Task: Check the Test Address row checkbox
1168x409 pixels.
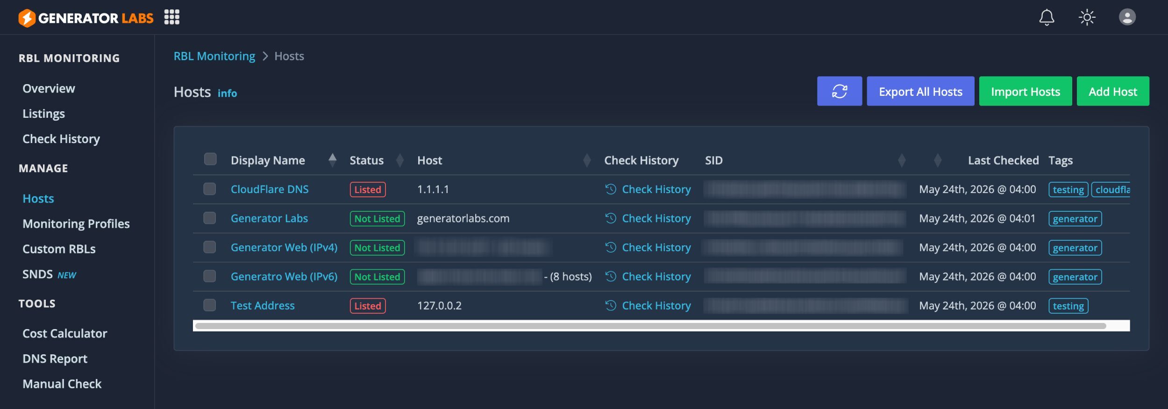Action: [x=210, y=305]
